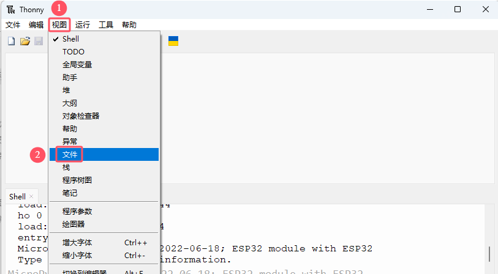Enable the 全局变量 view
The image size is (498, 274).
coord(104,65)
